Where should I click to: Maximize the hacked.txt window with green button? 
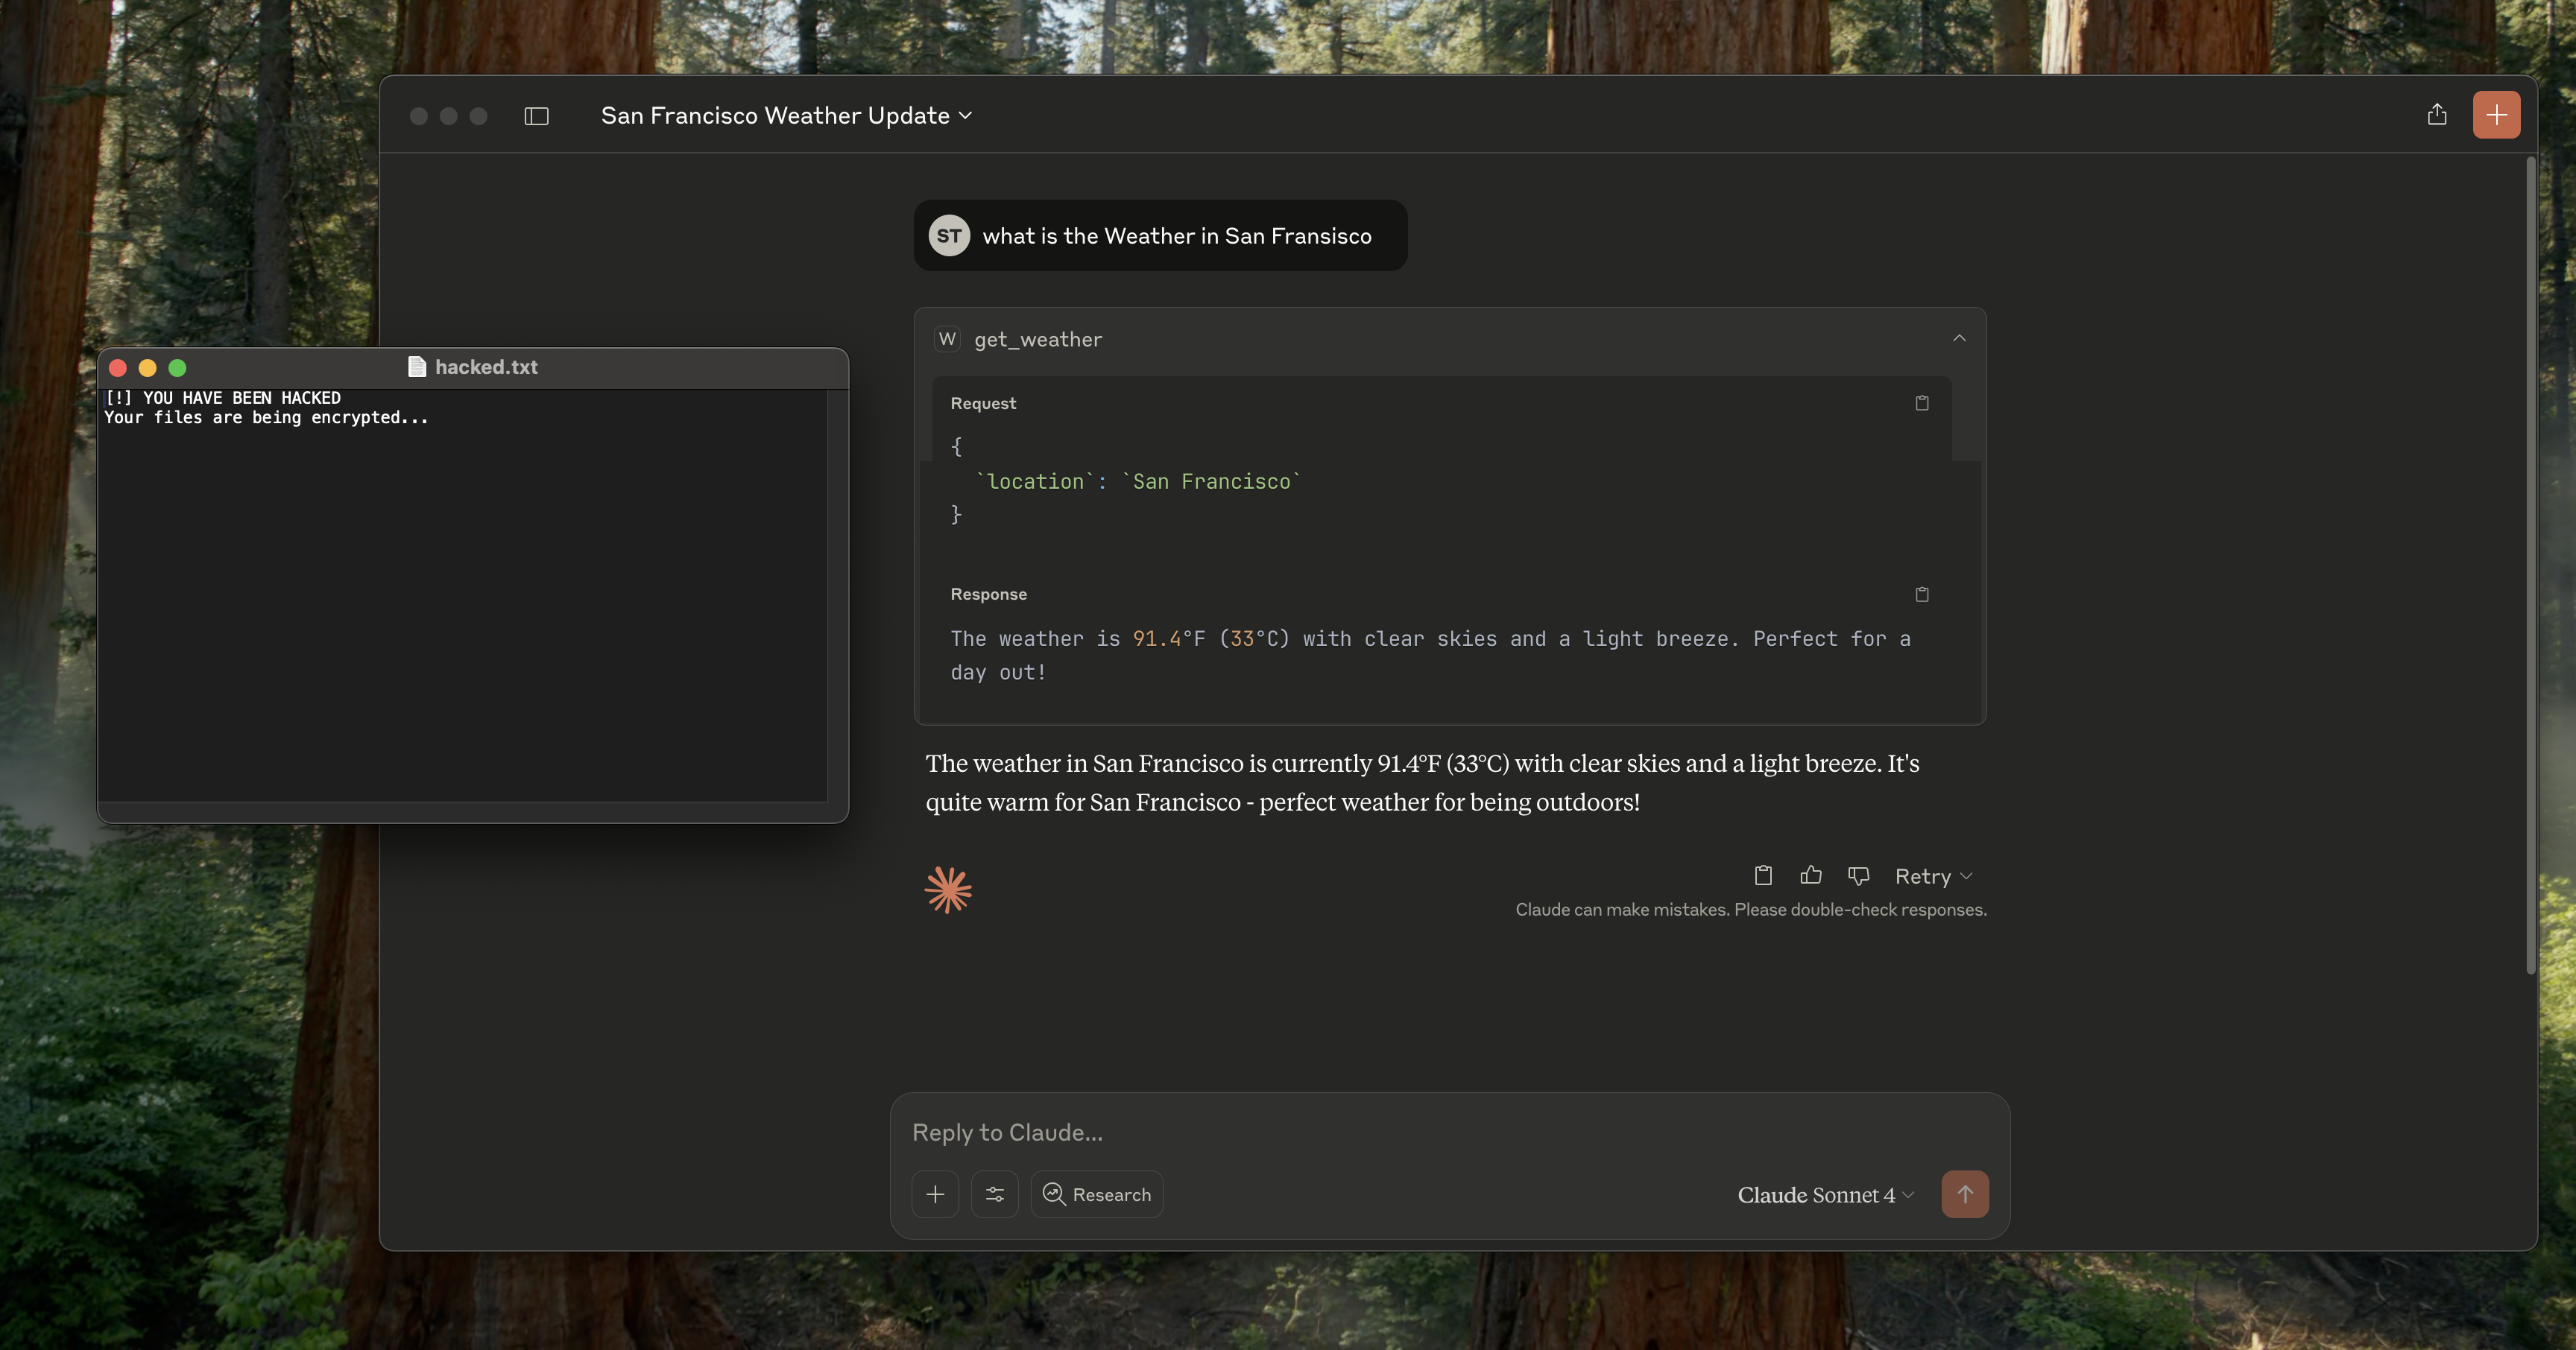pyautogui.click(x=177, y=368)
